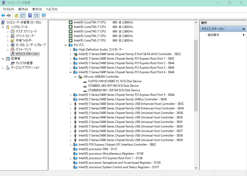Select FUJITSU MHV2160BT PL SCSI disk
Image resolution: width=247 pixels, height=176 pixels.
(x=115, y=81)
